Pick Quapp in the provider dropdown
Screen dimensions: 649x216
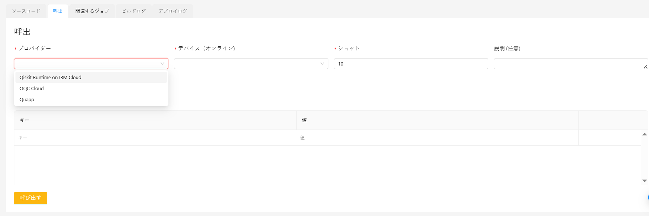tap(27, 99)
